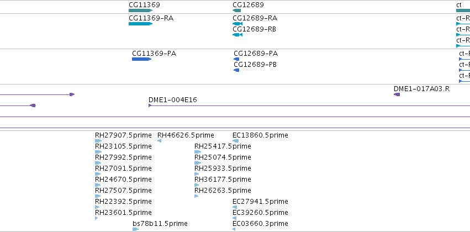Select the RH25417.5prime EST label
470x232 pixels.
click(223, 146)
